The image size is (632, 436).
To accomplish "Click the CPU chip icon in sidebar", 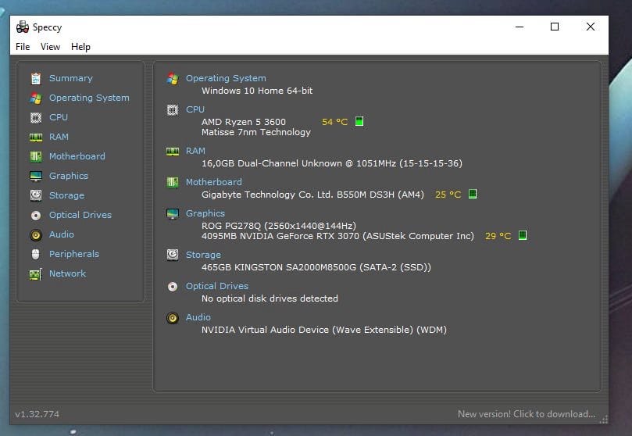I will pos(36,118).
